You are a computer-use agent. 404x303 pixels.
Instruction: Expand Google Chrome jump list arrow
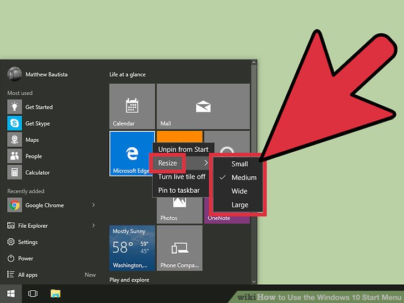click(x=94, y=205)
